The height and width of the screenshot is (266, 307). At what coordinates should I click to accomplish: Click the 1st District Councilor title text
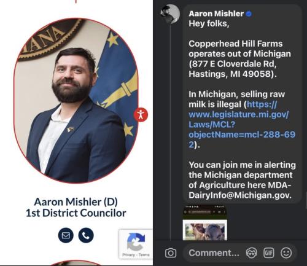pyautogui.click(x=76, y=213)
